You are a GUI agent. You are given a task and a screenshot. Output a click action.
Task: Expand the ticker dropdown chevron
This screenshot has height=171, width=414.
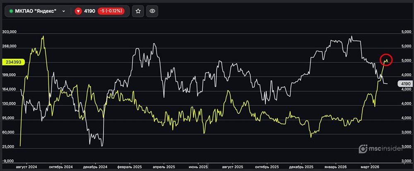coord(63,11)
